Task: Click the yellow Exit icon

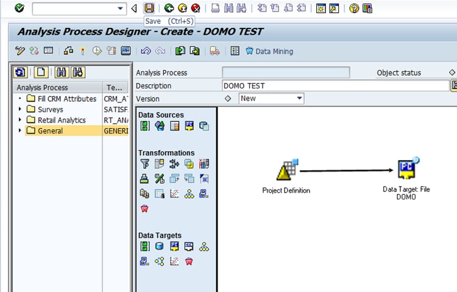Action: click(182, 8)
